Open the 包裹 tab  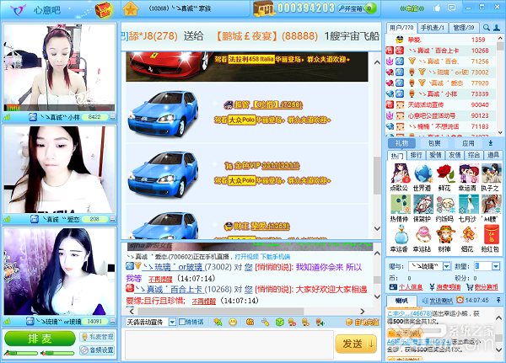434,143
